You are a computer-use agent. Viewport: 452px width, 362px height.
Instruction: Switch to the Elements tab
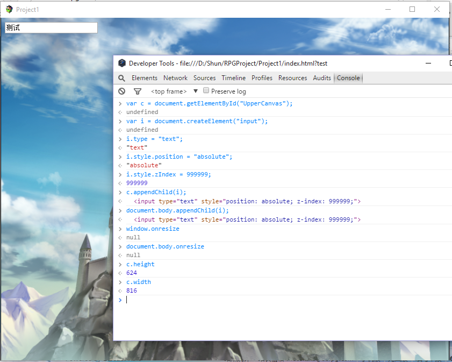click(x=145, y=78)
